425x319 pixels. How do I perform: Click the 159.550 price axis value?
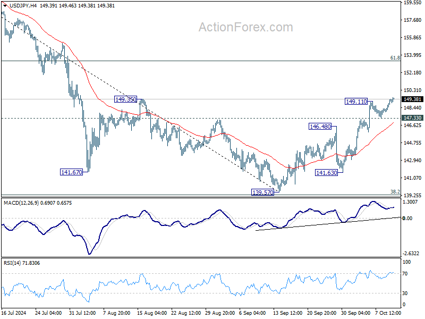click(x=413, y=3)
